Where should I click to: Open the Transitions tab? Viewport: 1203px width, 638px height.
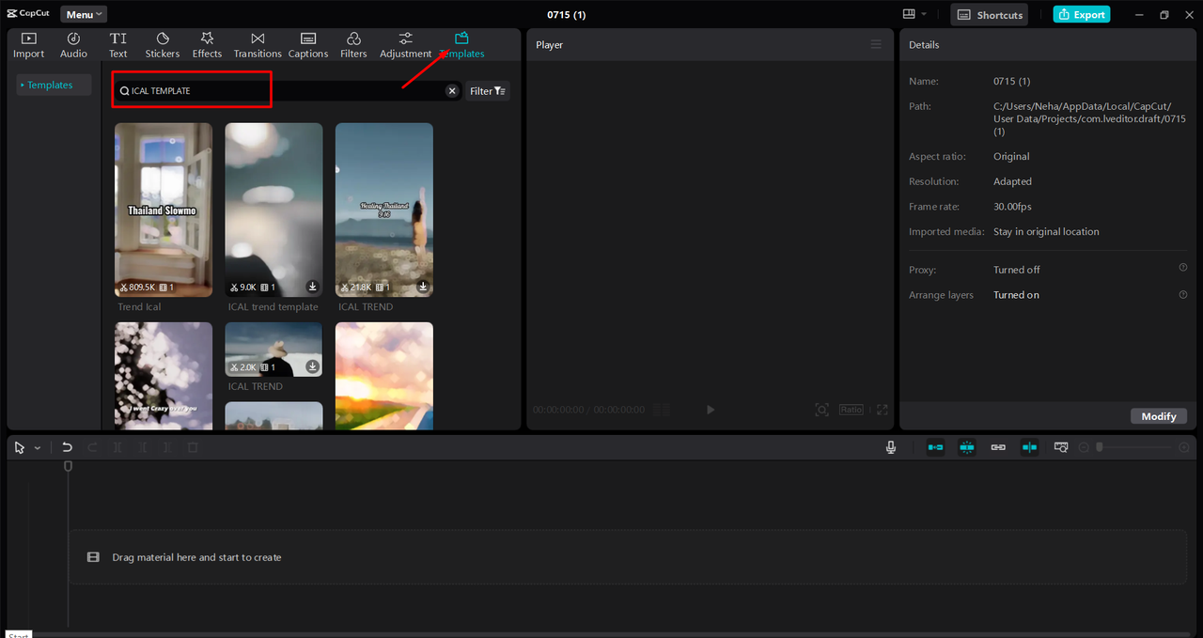258,45
